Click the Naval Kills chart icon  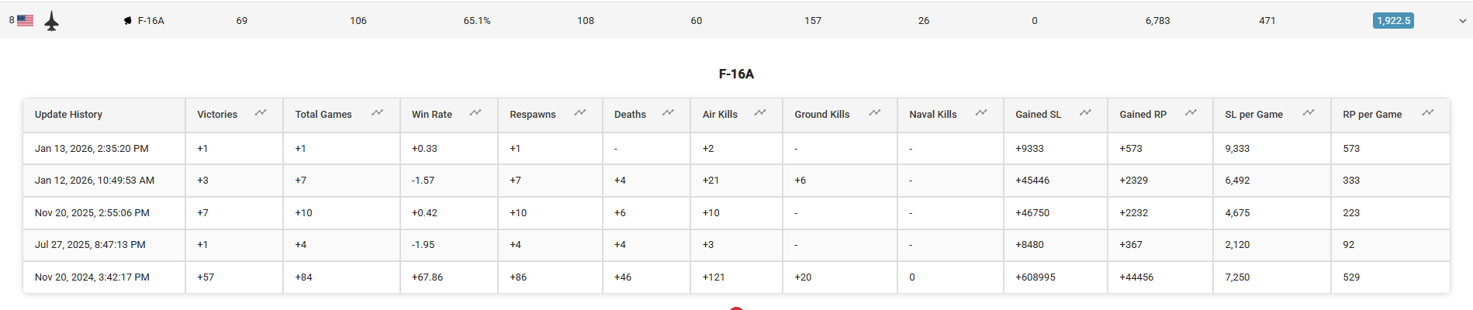coord(981,113)
